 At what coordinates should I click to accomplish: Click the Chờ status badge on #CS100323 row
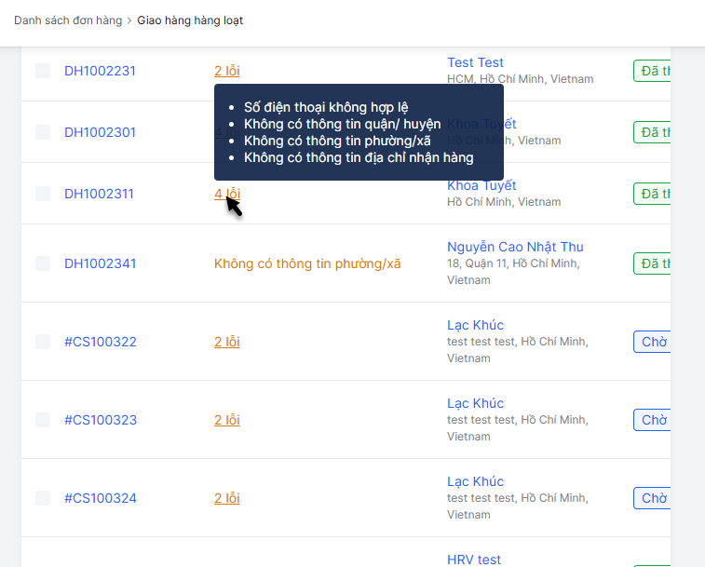652,420
